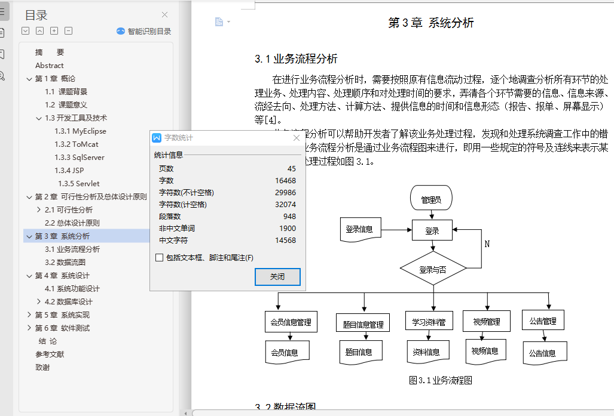Click the 非中文单词 value 1900
614x416 pixels.
click(288, 229)
